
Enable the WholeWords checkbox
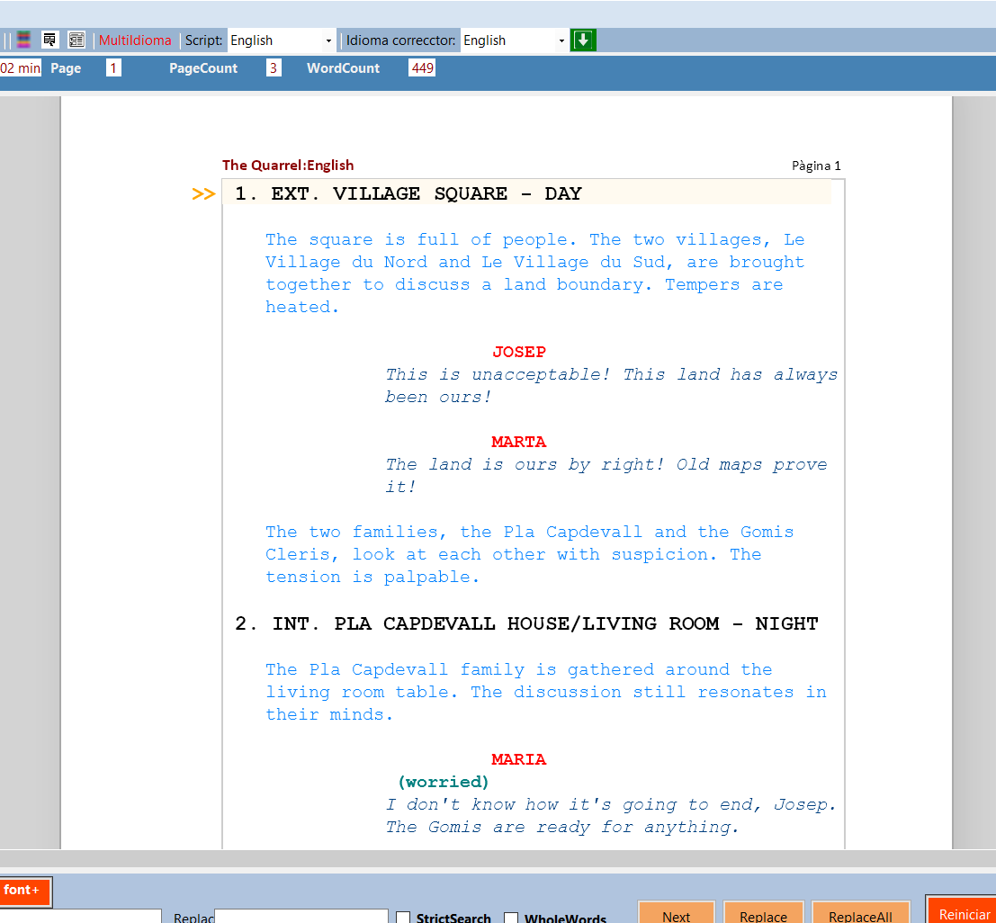click(x=511, y=917)
